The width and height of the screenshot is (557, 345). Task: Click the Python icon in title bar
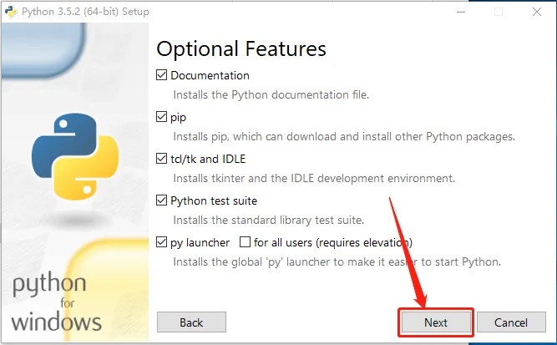(x=11, y=12)
